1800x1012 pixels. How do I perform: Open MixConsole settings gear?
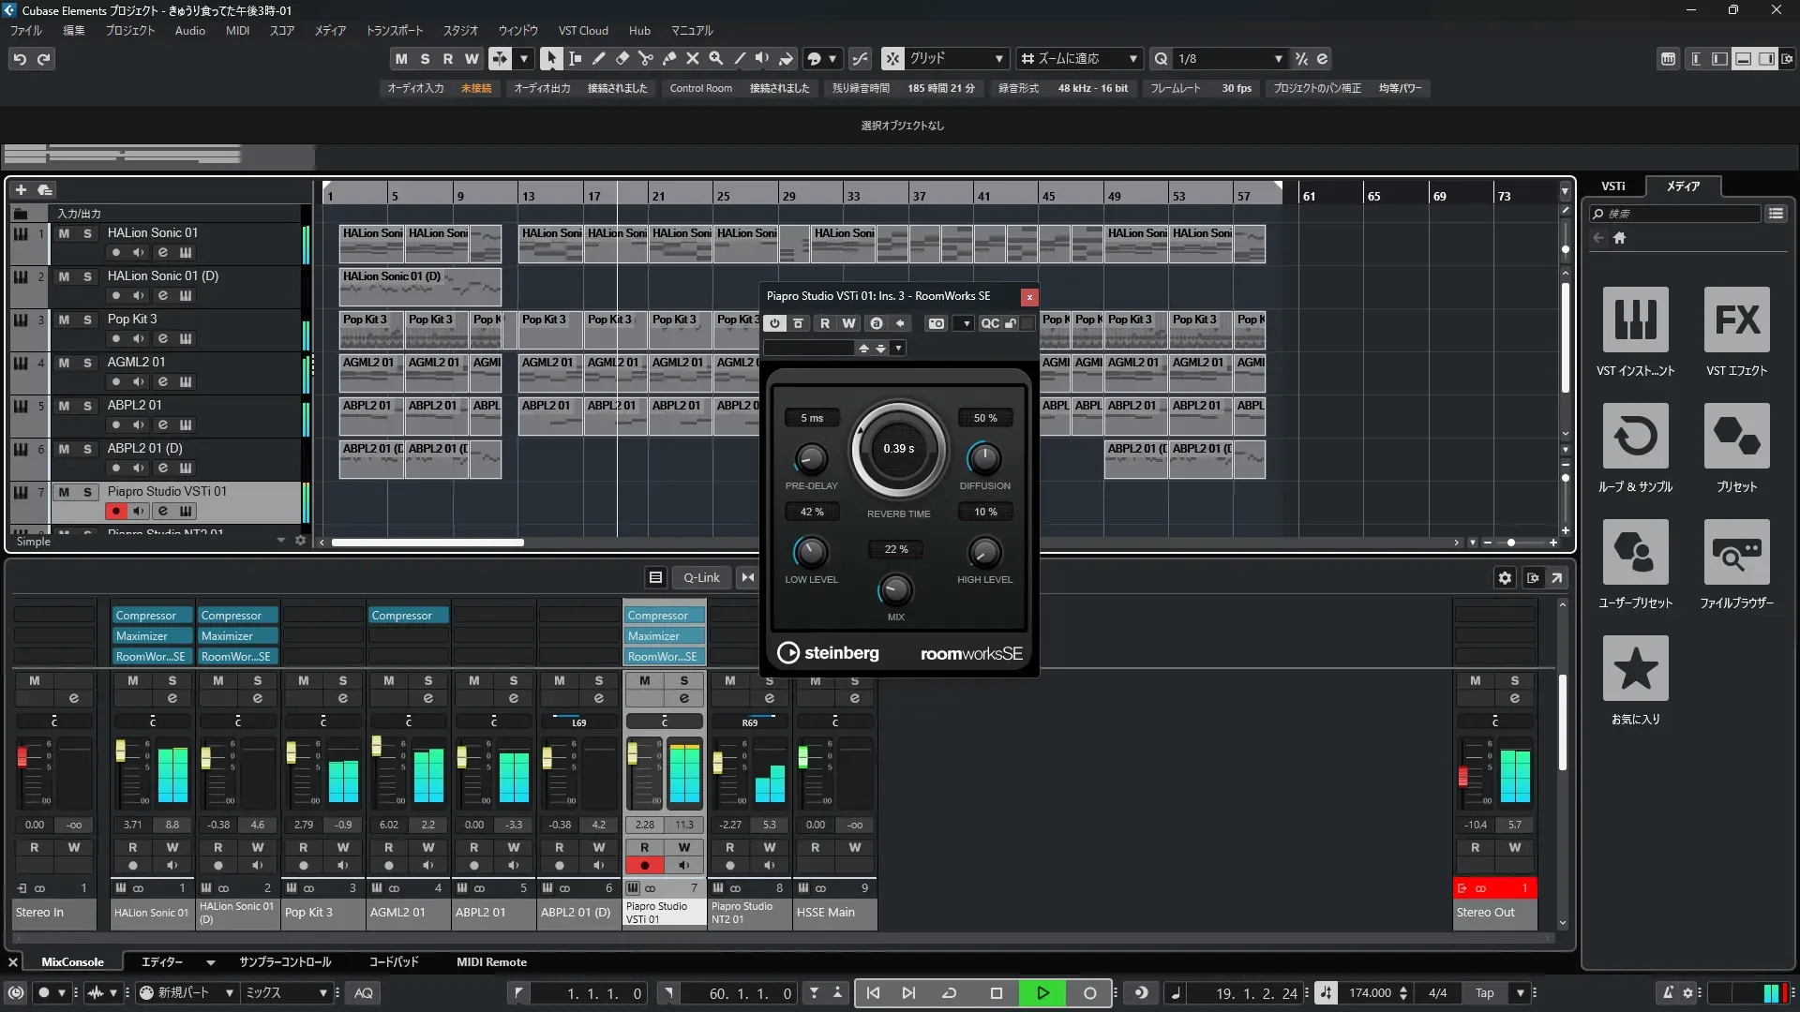click(x=1505, y=578)
